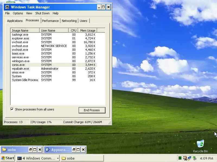
Task: Click the Safely Remove Hardware tray icon
Action: coord(194,158)
